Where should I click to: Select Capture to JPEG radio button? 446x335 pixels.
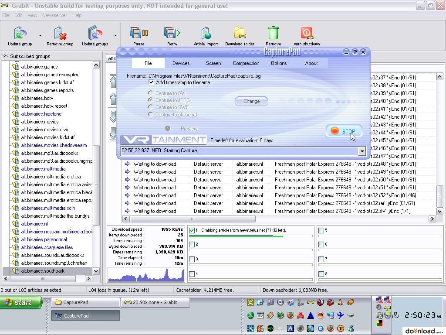point(150,100)
